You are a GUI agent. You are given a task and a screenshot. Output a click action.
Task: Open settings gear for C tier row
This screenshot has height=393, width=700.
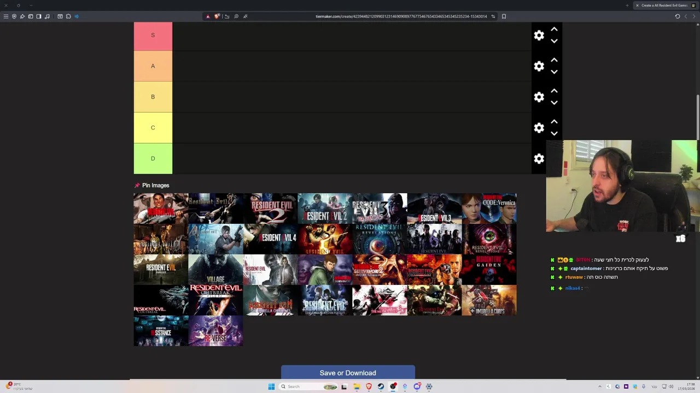pyautogui.click(x=539, y=128)
